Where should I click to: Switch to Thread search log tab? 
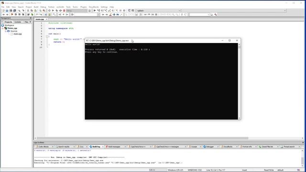tap(289, 147)
